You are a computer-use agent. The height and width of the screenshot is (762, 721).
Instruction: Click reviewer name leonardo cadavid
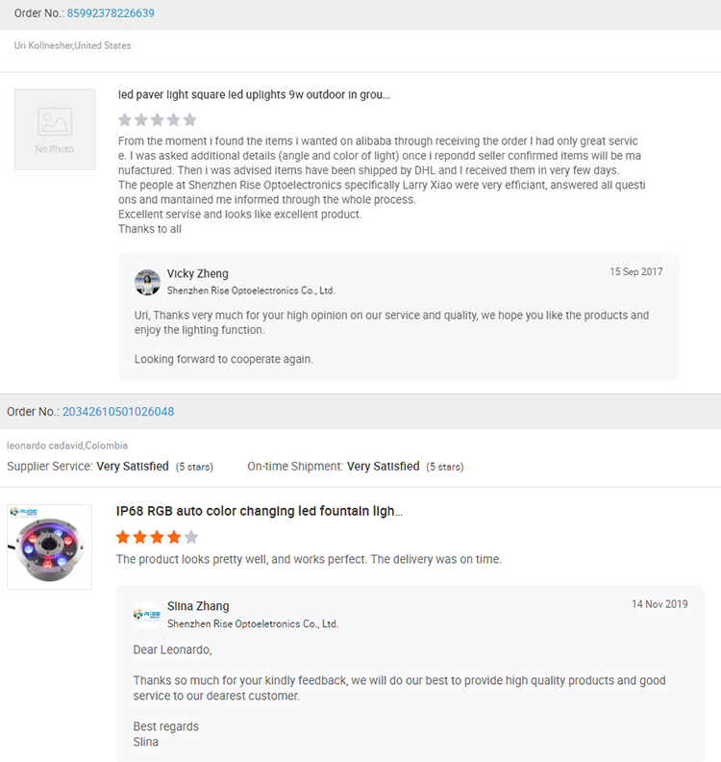coord(45,445)
